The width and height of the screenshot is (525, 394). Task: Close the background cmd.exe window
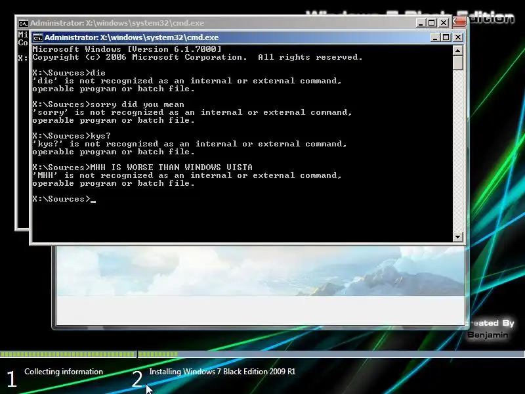point(444,23)
